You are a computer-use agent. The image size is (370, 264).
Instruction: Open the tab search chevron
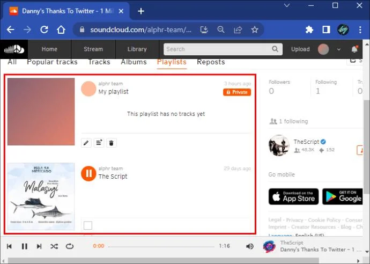pyautogui.click(x=287, y=5)
